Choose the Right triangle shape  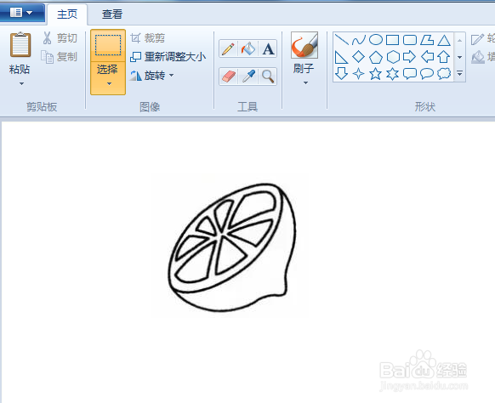point(341,57)
